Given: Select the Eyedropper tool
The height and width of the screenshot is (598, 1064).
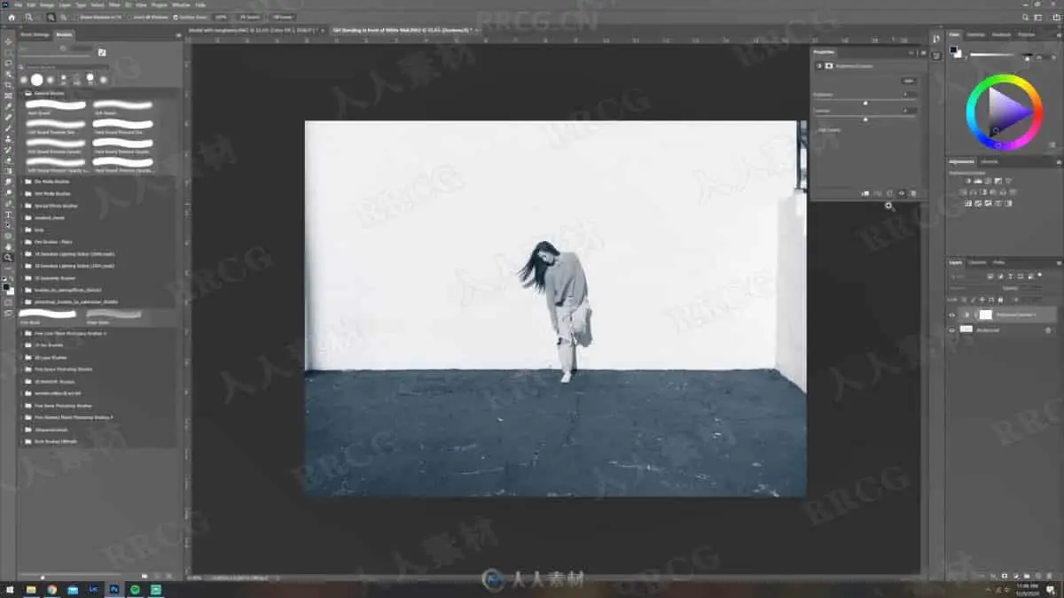Looking at the screenshot, I should tap(9, 106).
